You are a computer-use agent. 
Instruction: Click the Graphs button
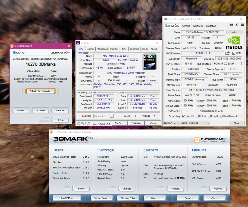click(155, 198)
